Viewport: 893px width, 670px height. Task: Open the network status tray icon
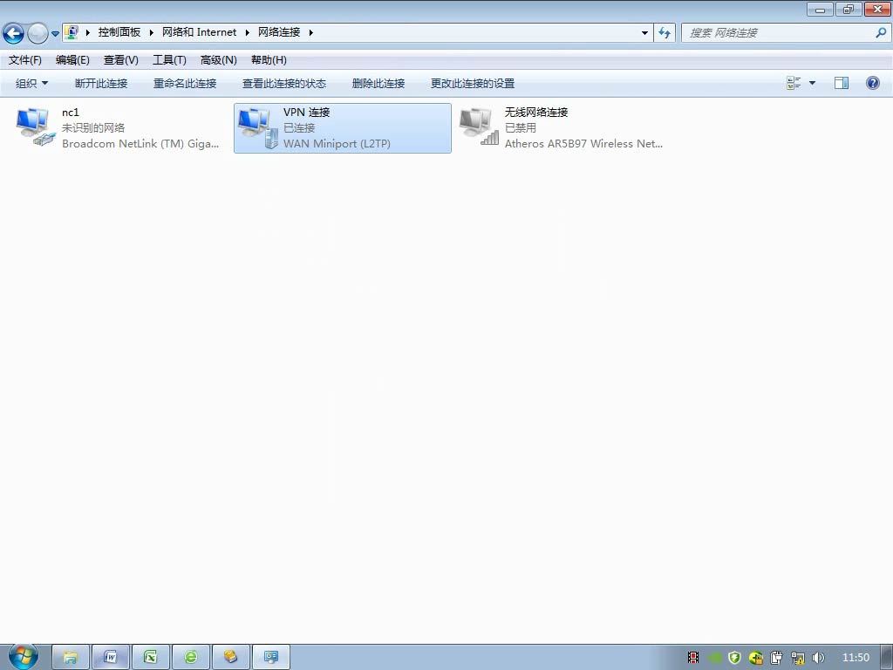pyautogui.click(x=798, y=658)
